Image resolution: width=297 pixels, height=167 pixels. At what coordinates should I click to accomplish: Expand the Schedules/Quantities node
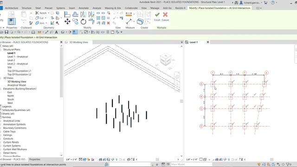pos(1,110)
